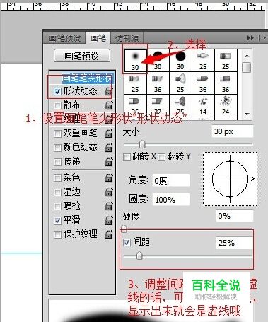Image resolution: width=268 pixels, height=322 pixels.
Task: Switch to the 画笔 tab
Action: tap(98, 37)
